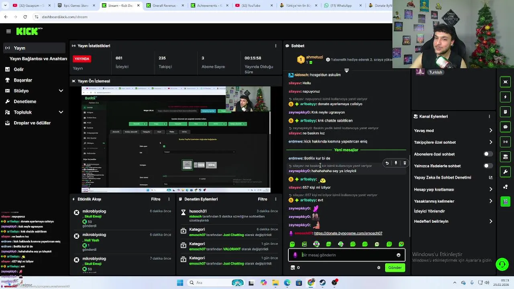Open Takipçilere özel sohbet arrow
Viewport: 514px width, 289px height.
point(491,142)
